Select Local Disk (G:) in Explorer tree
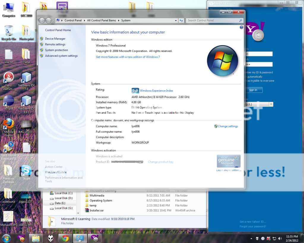This screenshot has width=304, height=243. [x=61, y=208]
